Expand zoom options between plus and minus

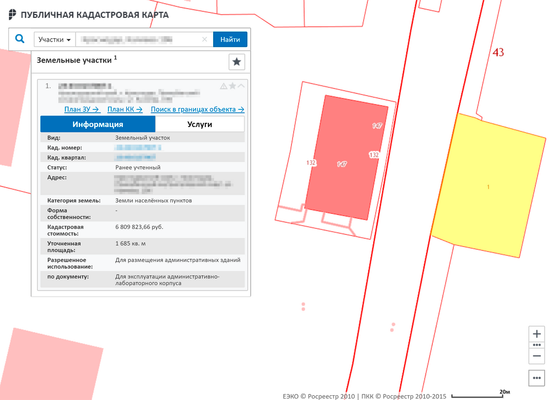tap(537, 345)
